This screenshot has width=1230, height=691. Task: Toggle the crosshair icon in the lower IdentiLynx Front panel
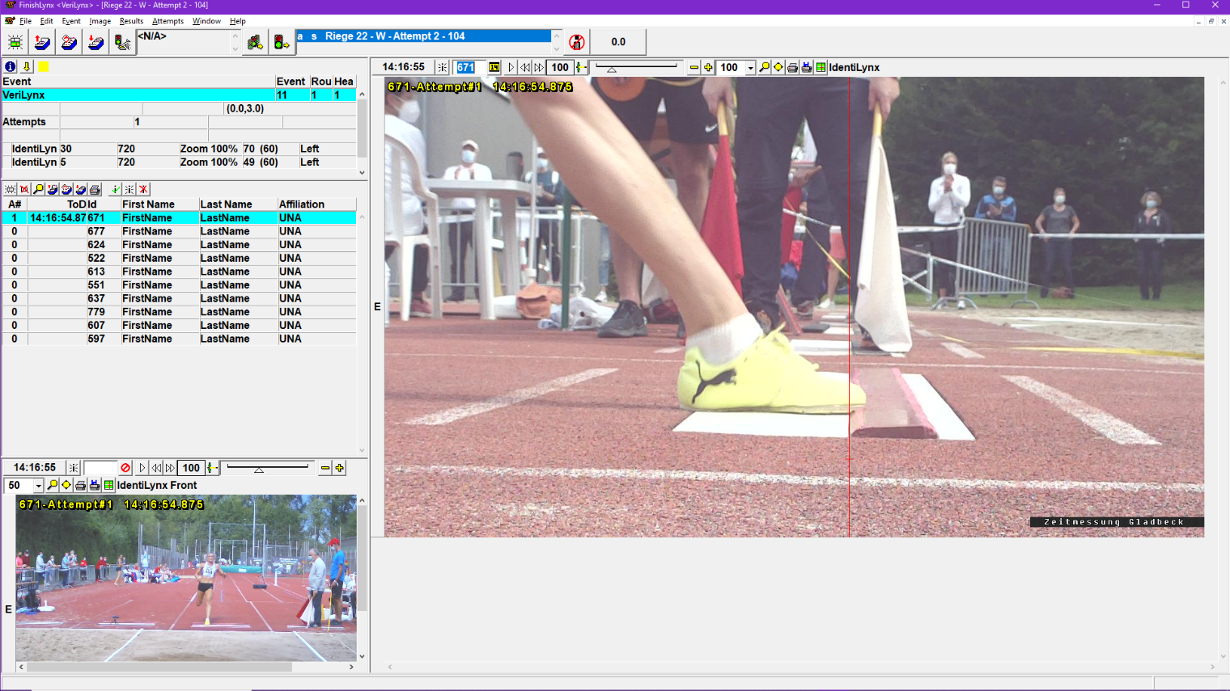(72, 467)
